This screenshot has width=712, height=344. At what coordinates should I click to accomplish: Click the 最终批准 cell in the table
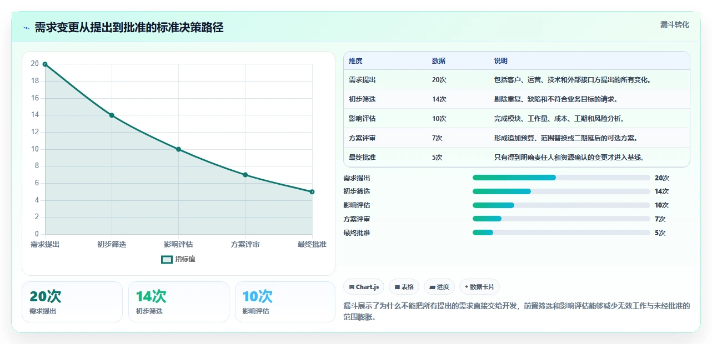click(362, 158)
